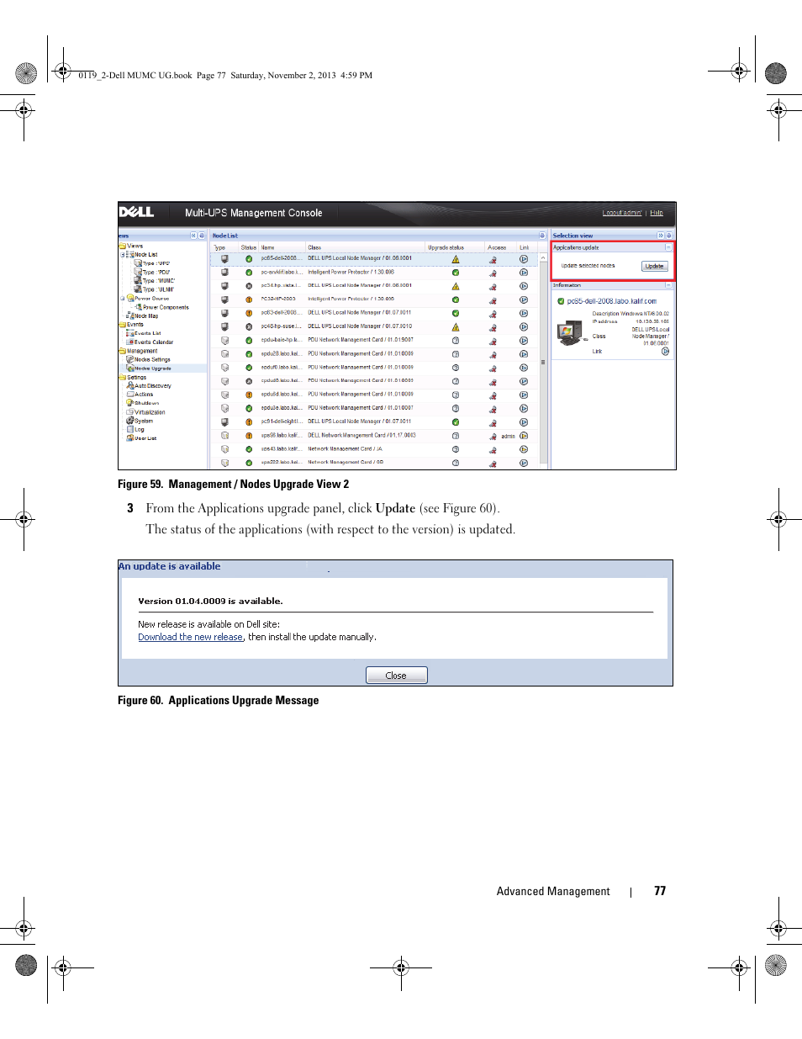This screenshot has height=1039, width=802.
Task: Collapse the Applications update panel
Action: pos(668,247)
